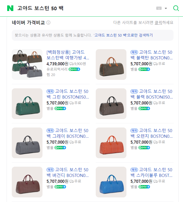
Task: Click the orange bag thumbnail
Action: 111,143
